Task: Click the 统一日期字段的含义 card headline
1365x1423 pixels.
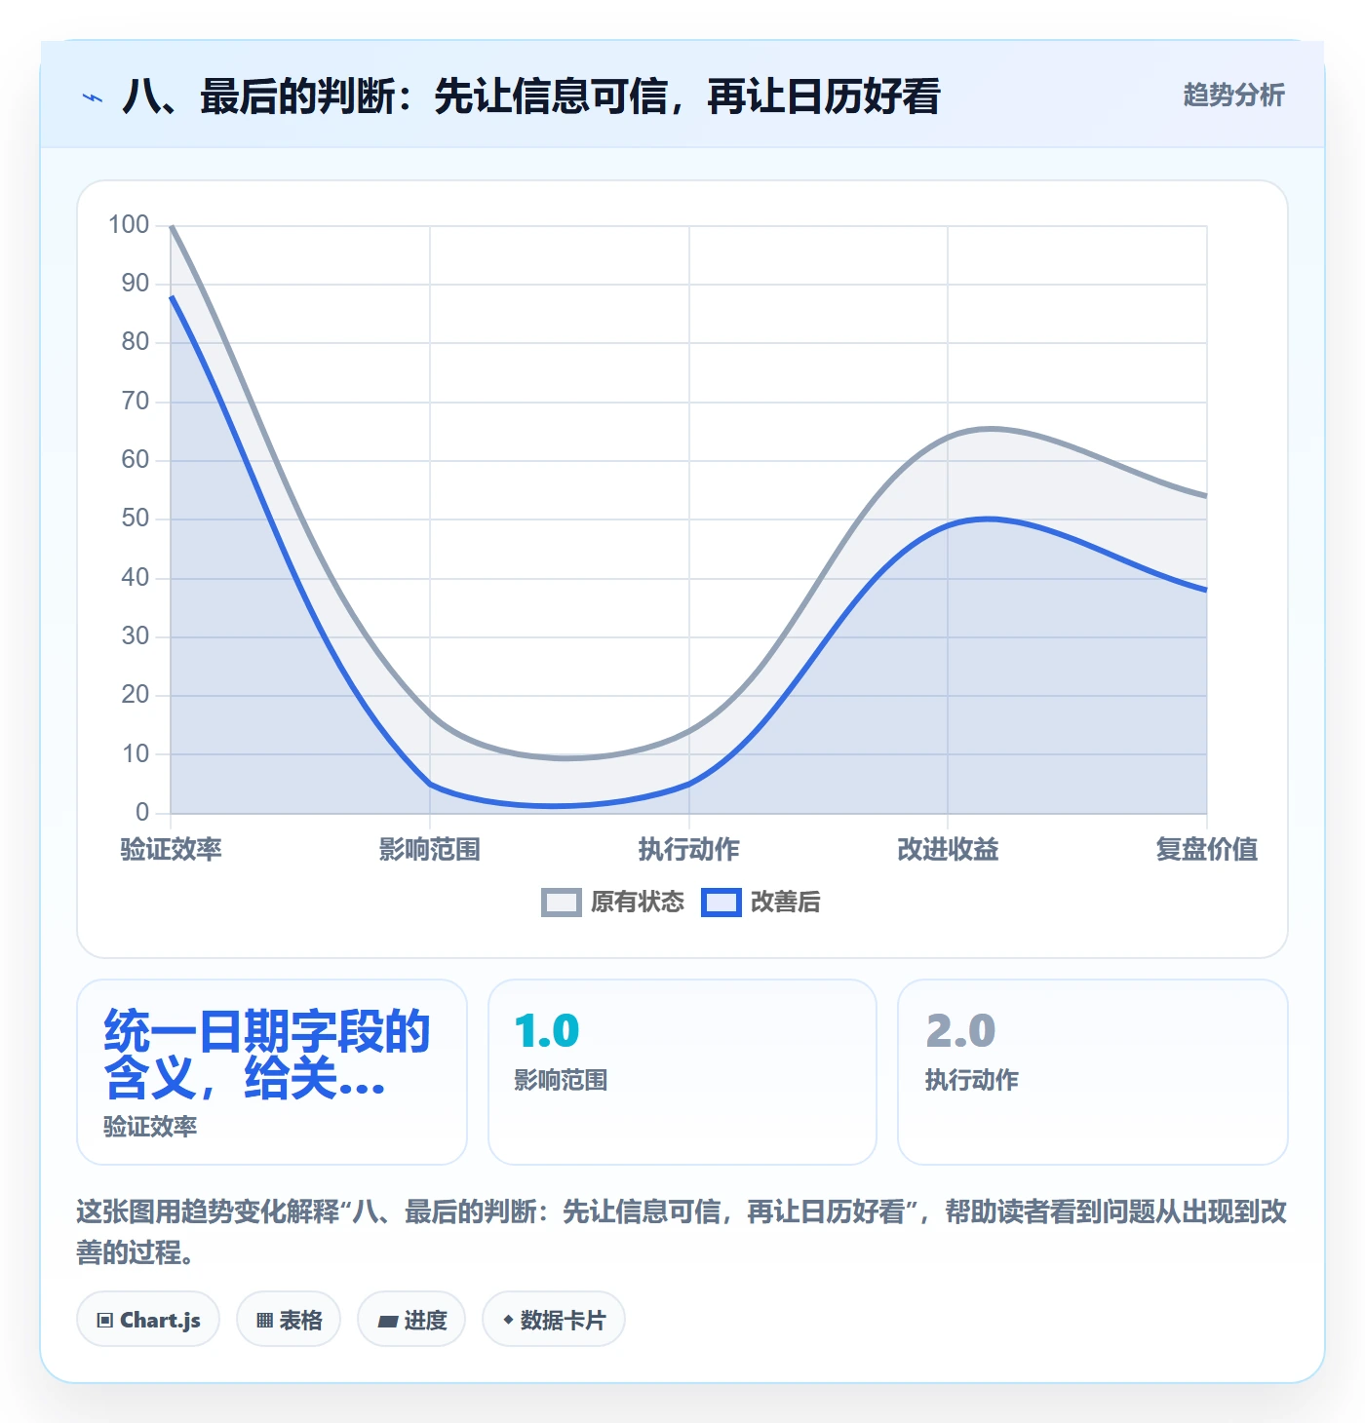Action: pos(267,1055)
